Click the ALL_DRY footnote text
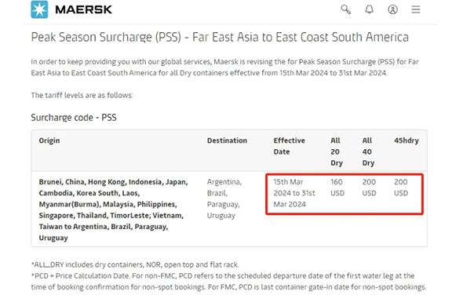The width and height of the screenshot is (474, 299). [135, 264]
